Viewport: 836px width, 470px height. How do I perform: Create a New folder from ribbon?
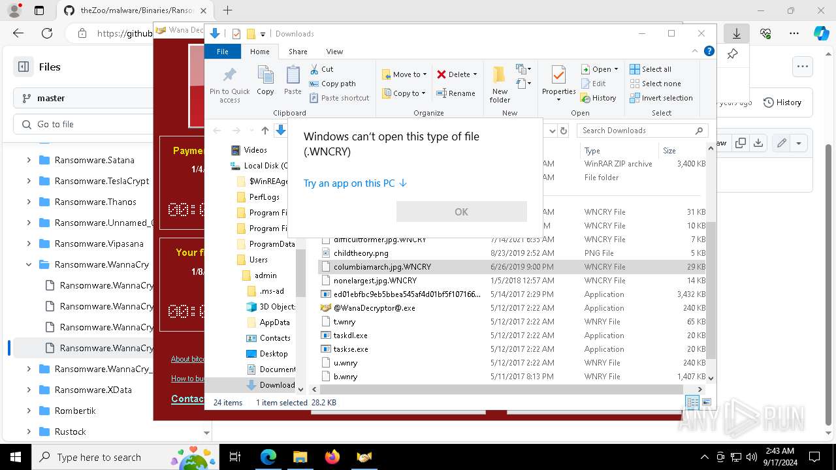[x=500, y=84]
